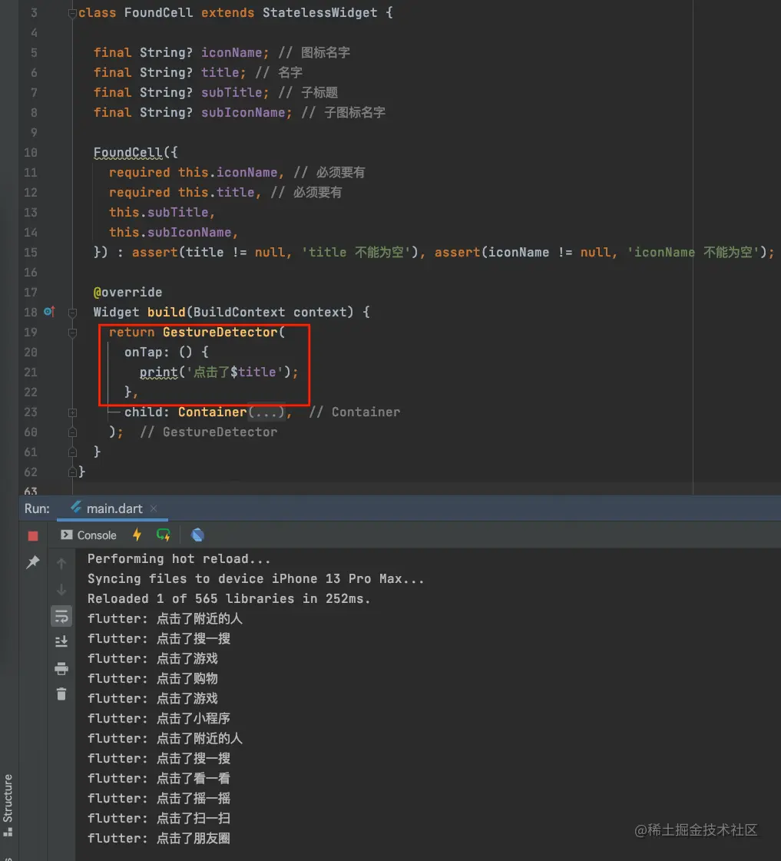The width and height of the screenshot is (781, 861).
Task: Stop the running app with red square
Action: 33,536
